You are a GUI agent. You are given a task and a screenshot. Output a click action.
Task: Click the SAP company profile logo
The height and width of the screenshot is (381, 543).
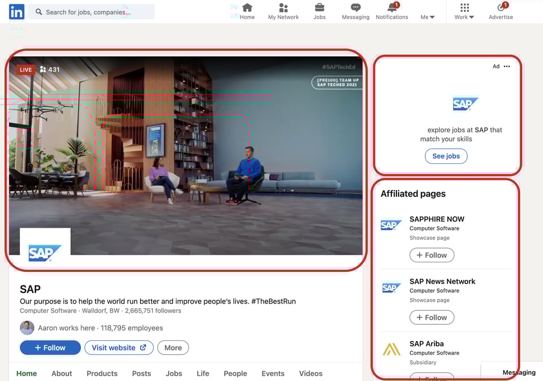[45, 253]
